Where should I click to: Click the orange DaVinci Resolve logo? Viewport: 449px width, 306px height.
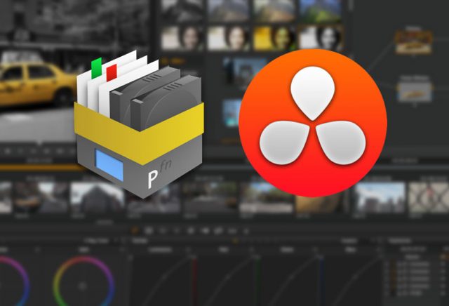coord(313,123)
